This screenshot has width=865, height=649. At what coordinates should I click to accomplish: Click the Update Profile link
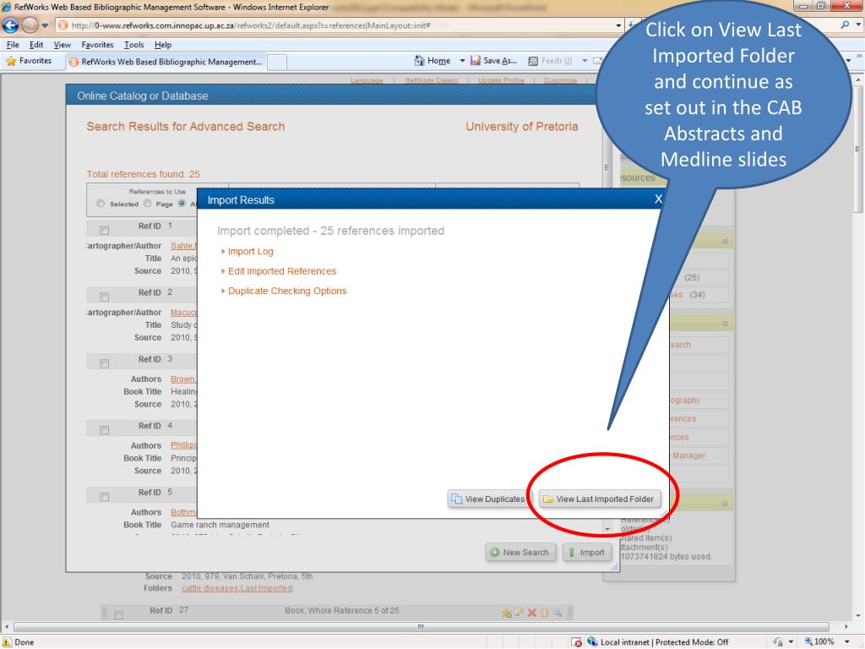pos(501,80)
